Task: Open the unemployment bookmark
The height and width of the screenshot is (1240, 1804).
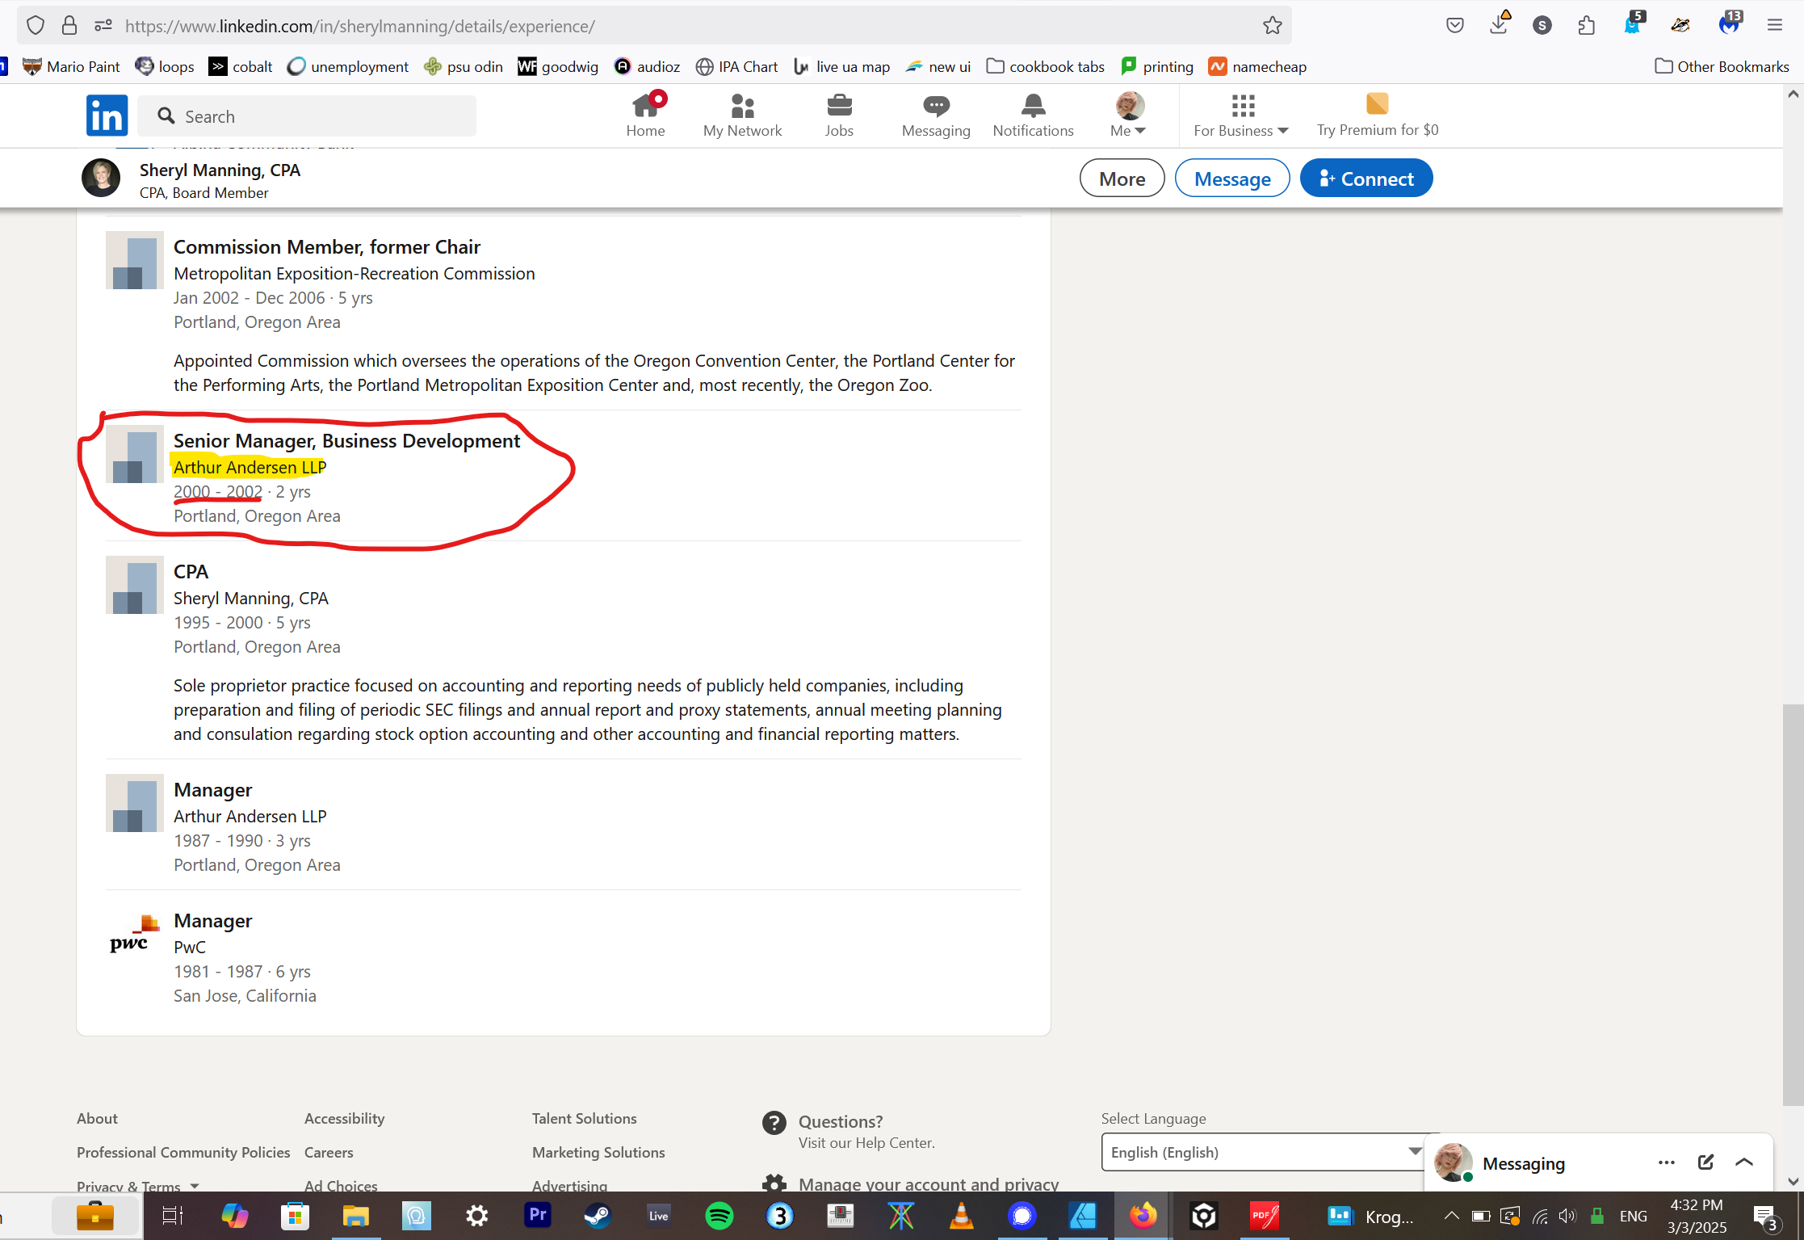Action: 348,67
